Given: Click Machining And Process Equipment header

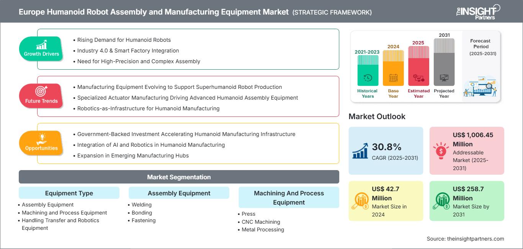Looking at the screenshot, I should pyautogui.click(x=289, y=198).
